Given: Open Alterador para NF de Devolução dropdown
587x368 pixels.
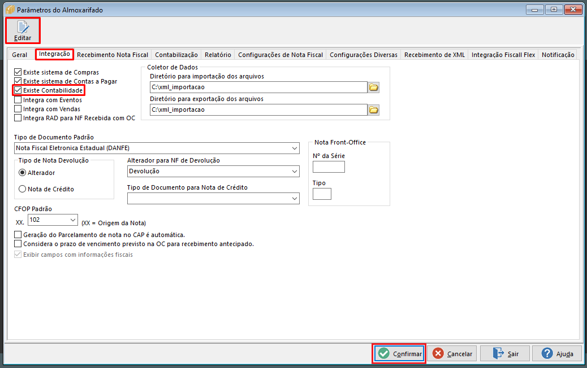Looking at the screenshot, I should 295,172.
